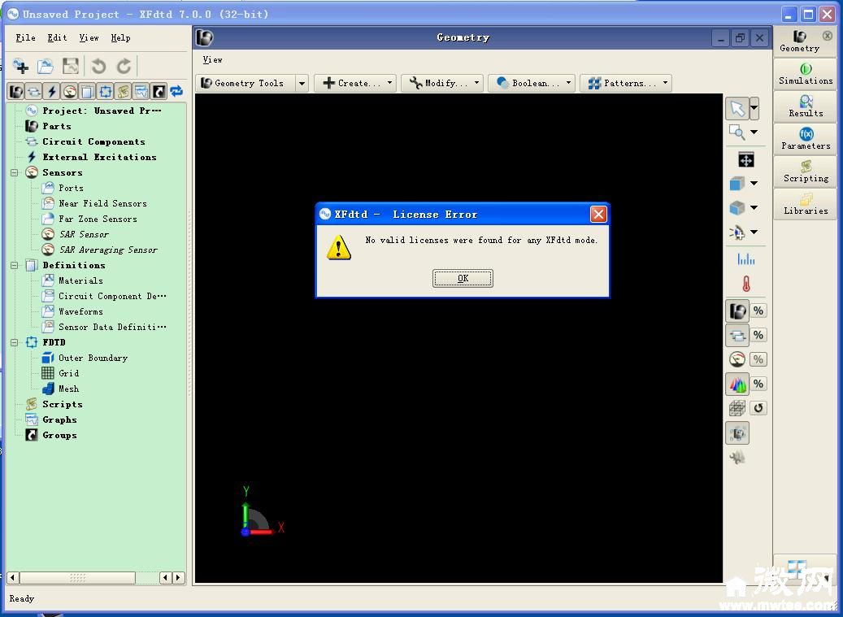Screen dimensions: 843x617
Task: Select the pointer selection tool
Action: [737, 109]
